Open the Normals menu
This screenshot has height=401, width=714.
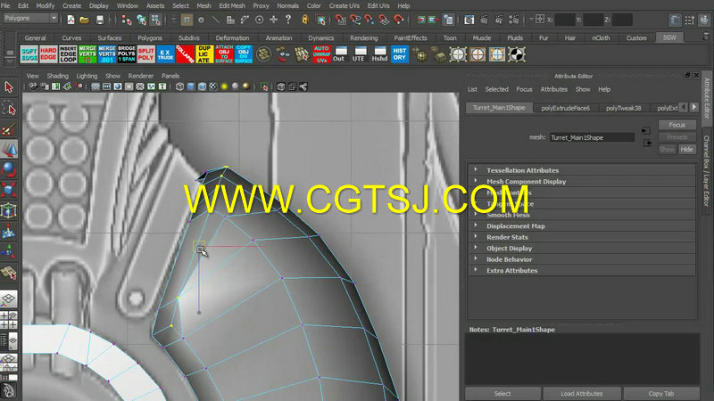point(287,5)
